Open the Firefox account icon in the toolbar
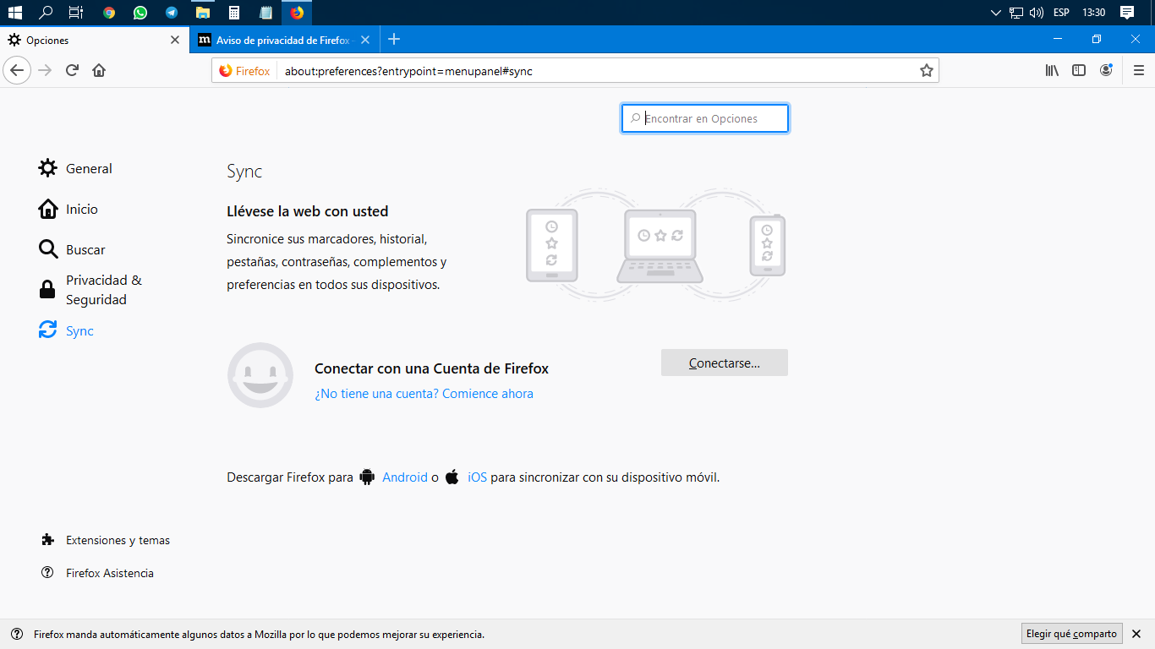This screenshot has height=649, width=1155. tap(1106, 71)
